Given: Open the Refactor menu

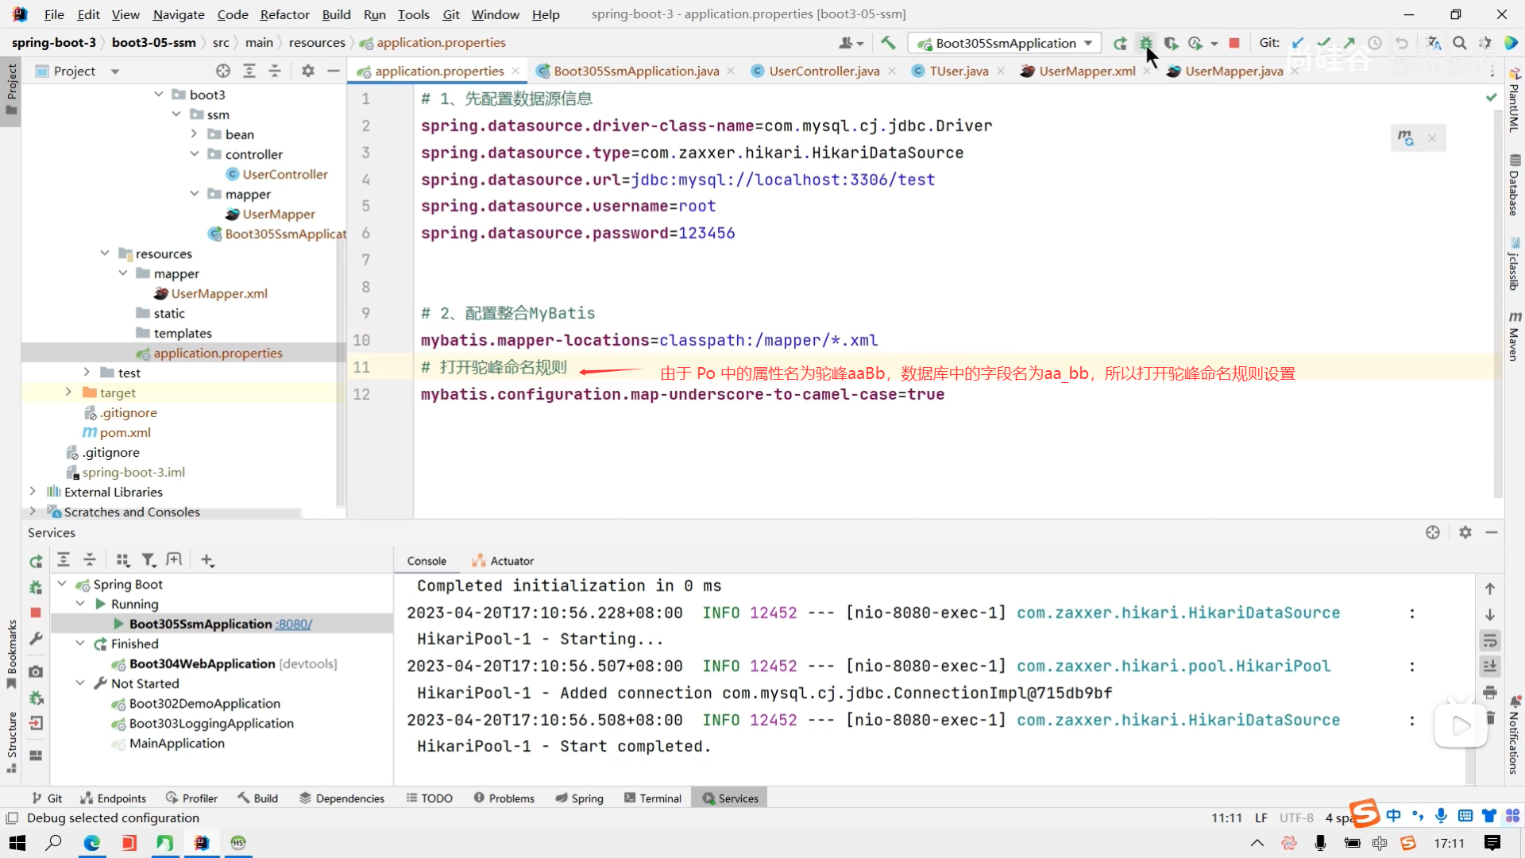Looking at the screenshot, I should coord(284,14).
